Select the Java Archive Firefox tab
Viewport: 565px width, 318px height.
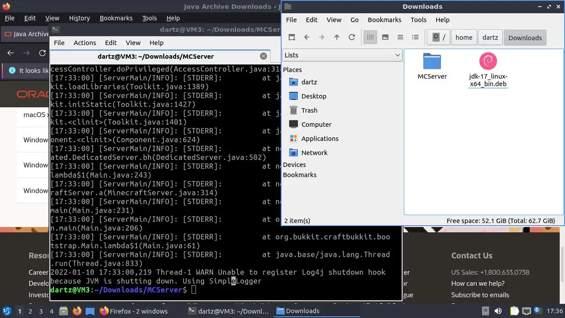point(26,34)
